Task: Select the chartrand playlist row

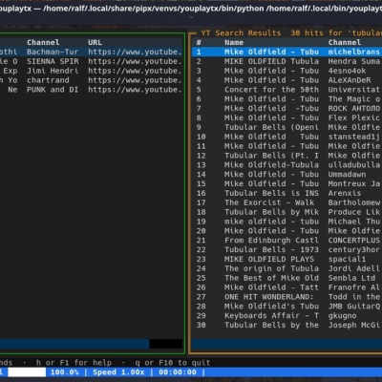Action: point(91,80)
